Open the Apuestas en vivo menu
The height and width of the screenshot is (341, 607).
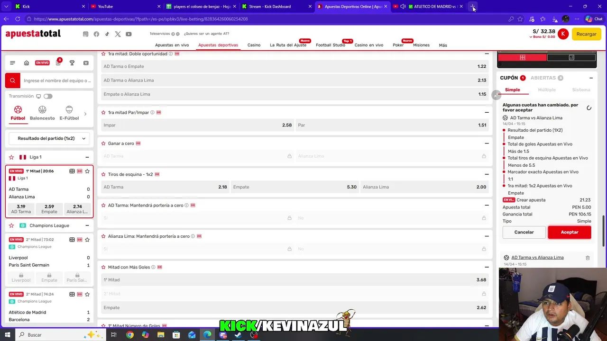coord(172,45)
